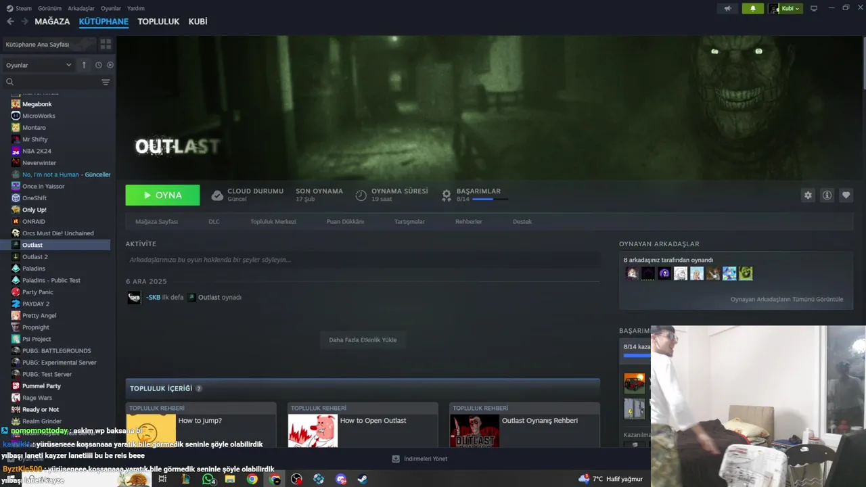Viewport: 866px width, 487px height.
Task: Open the Destek tab
Action: 522,222
